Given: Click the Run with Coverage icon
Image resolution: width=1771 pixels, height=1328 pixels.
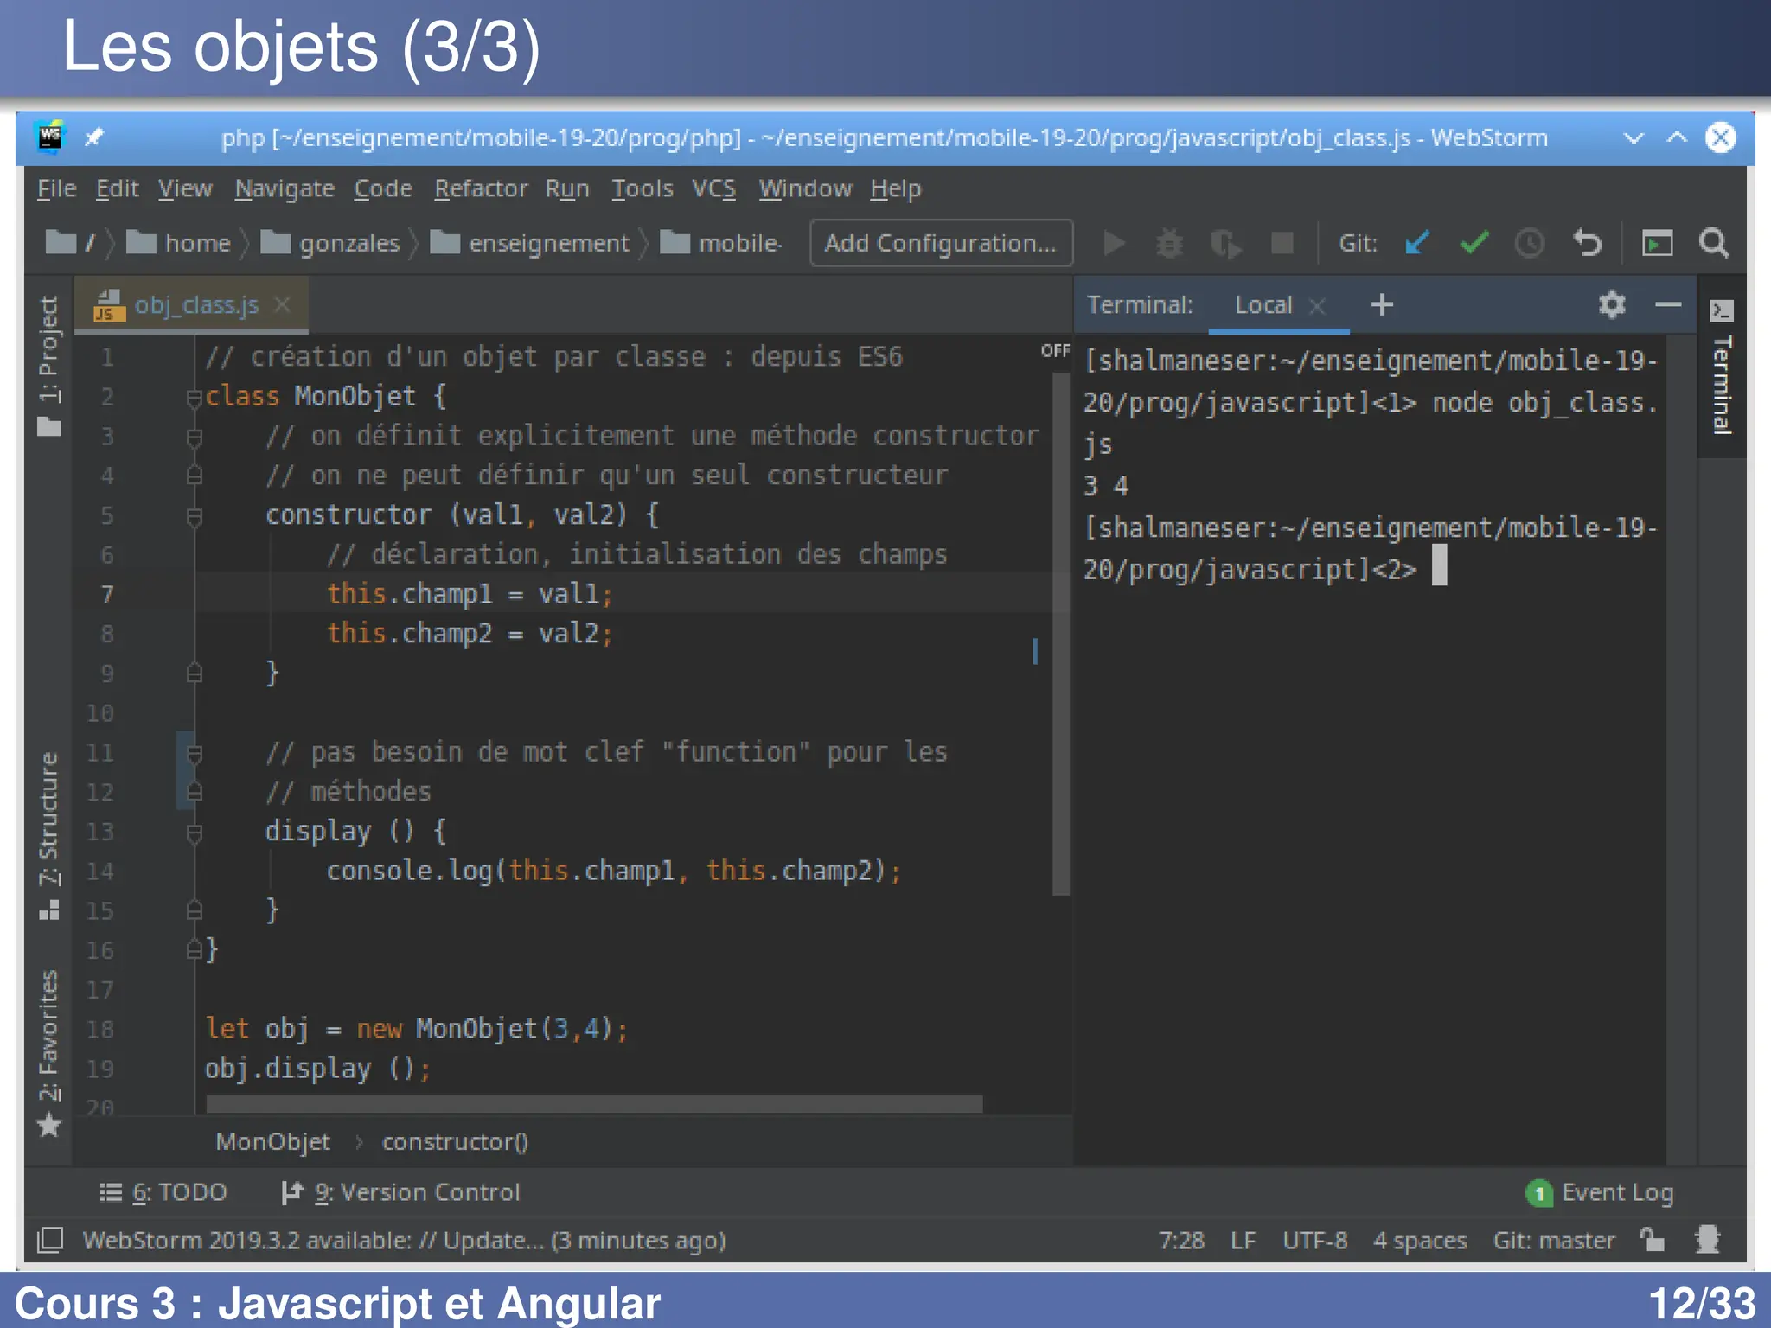Looking at the screenshot, I should coord(1225,244).
